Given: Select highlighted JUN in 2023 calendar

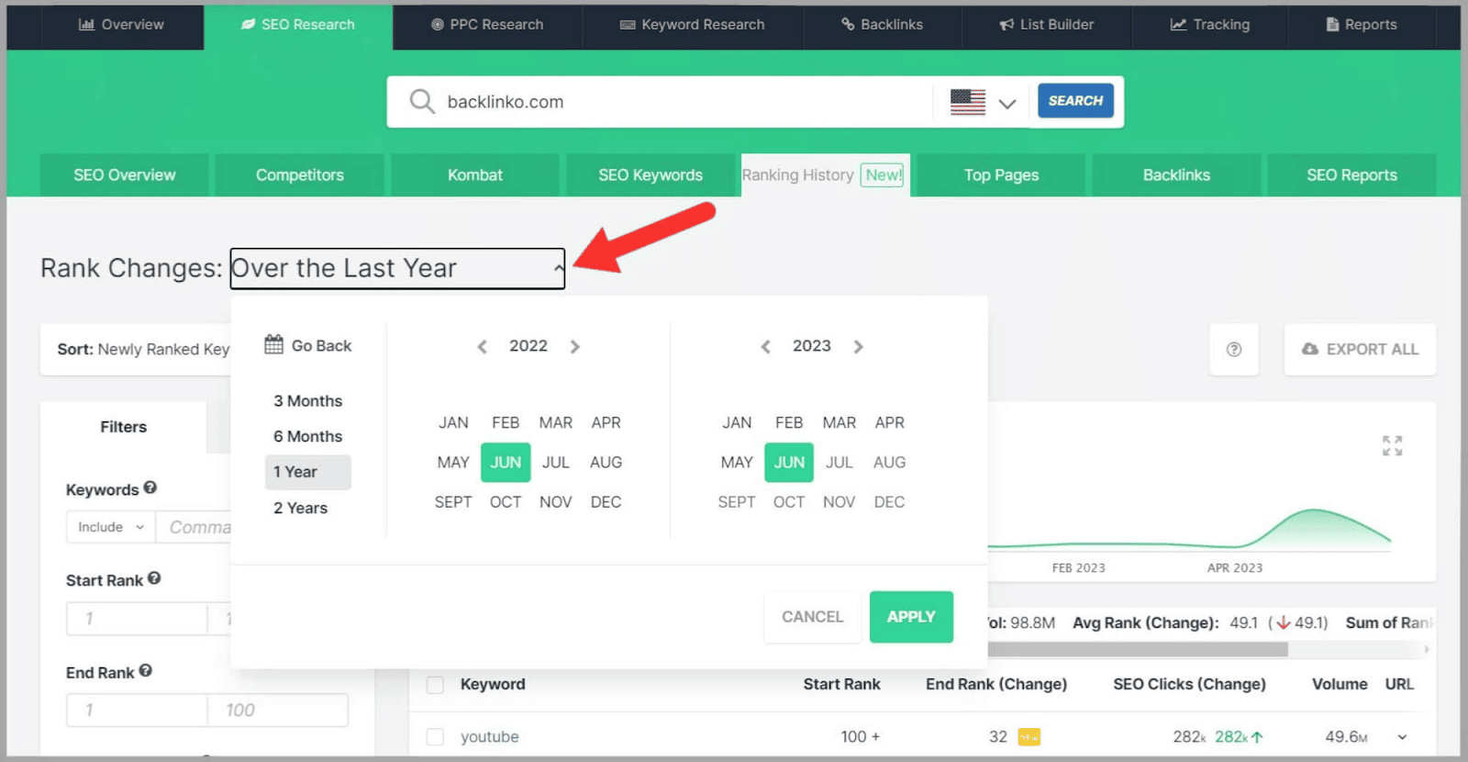Looking at the screenshot, I should pyautogui.click(x=789, y=463).
